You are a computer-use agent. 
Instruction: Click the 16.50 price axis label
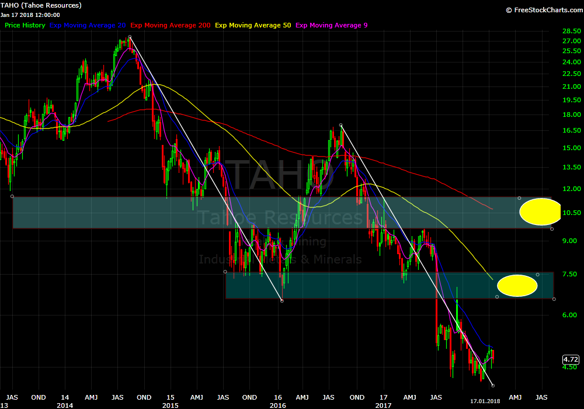[572, 130]
